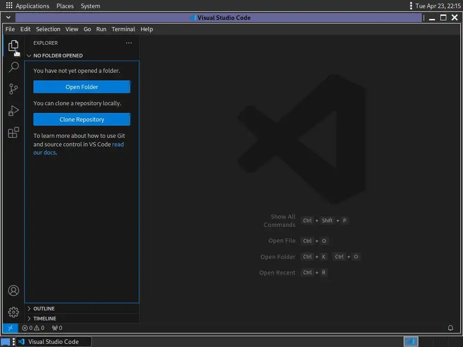Screen dimensions: 463x347
Task: Click the remote window indicator in status bar
Action: point(10,328)
